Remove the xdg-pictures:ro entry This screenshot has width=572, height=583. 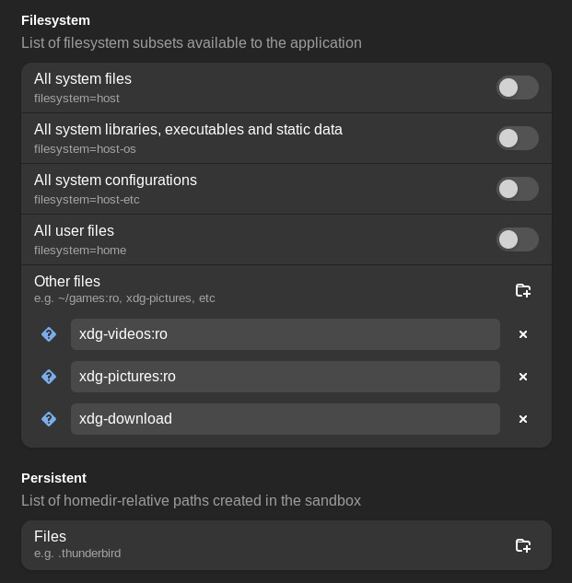coord(523,377)
